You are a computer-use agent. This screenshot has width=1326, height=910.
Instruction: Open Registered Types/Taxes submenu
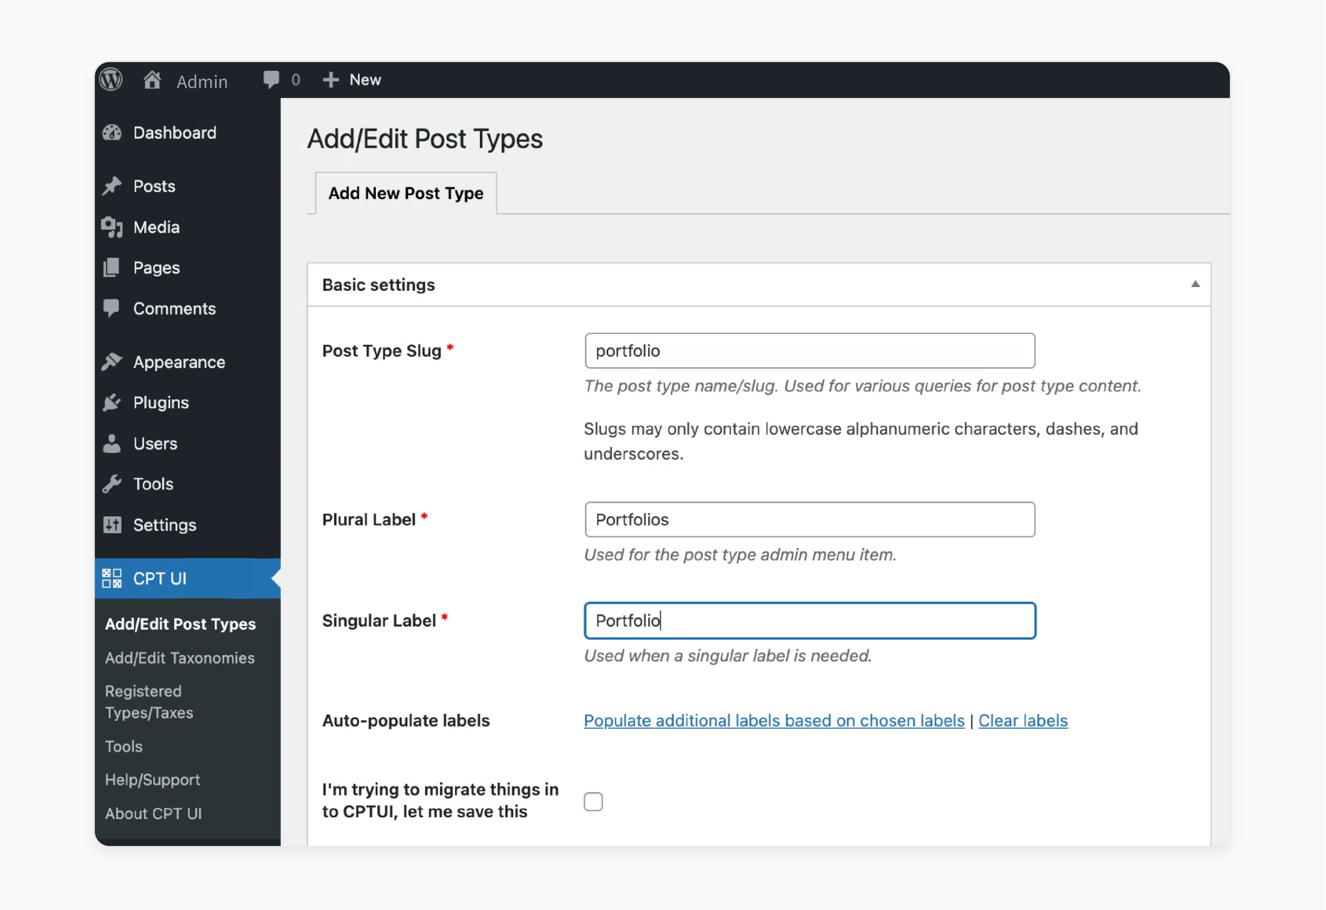point(149,702)
